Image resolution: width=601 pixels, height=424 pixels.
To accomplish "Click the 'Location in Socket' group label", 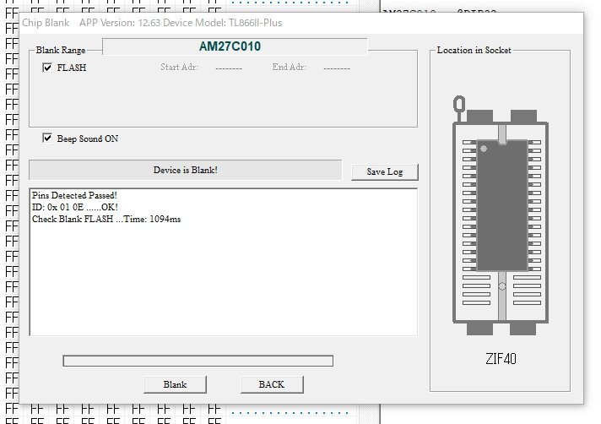I will (x=474, y=51).
